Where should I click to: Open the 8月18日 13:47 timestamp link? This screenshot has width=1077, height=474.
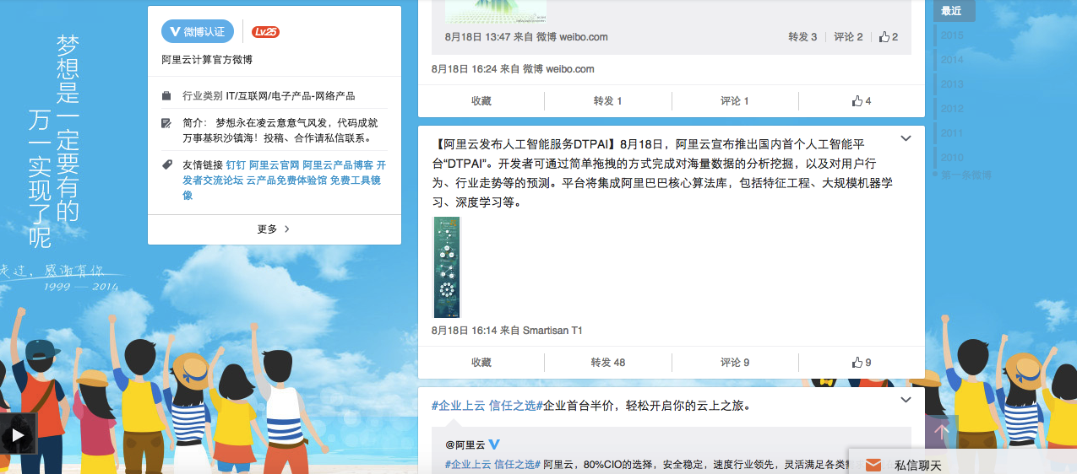[x=477, y=37]
